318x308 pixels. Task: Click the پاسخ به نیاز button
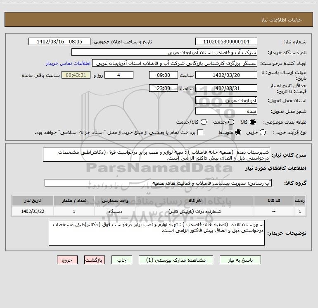click(x=240, y=260)
